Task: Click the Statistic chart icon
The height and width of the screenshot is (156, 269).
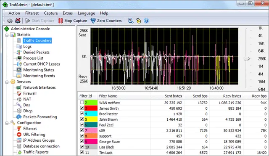Action: [13, 35]
